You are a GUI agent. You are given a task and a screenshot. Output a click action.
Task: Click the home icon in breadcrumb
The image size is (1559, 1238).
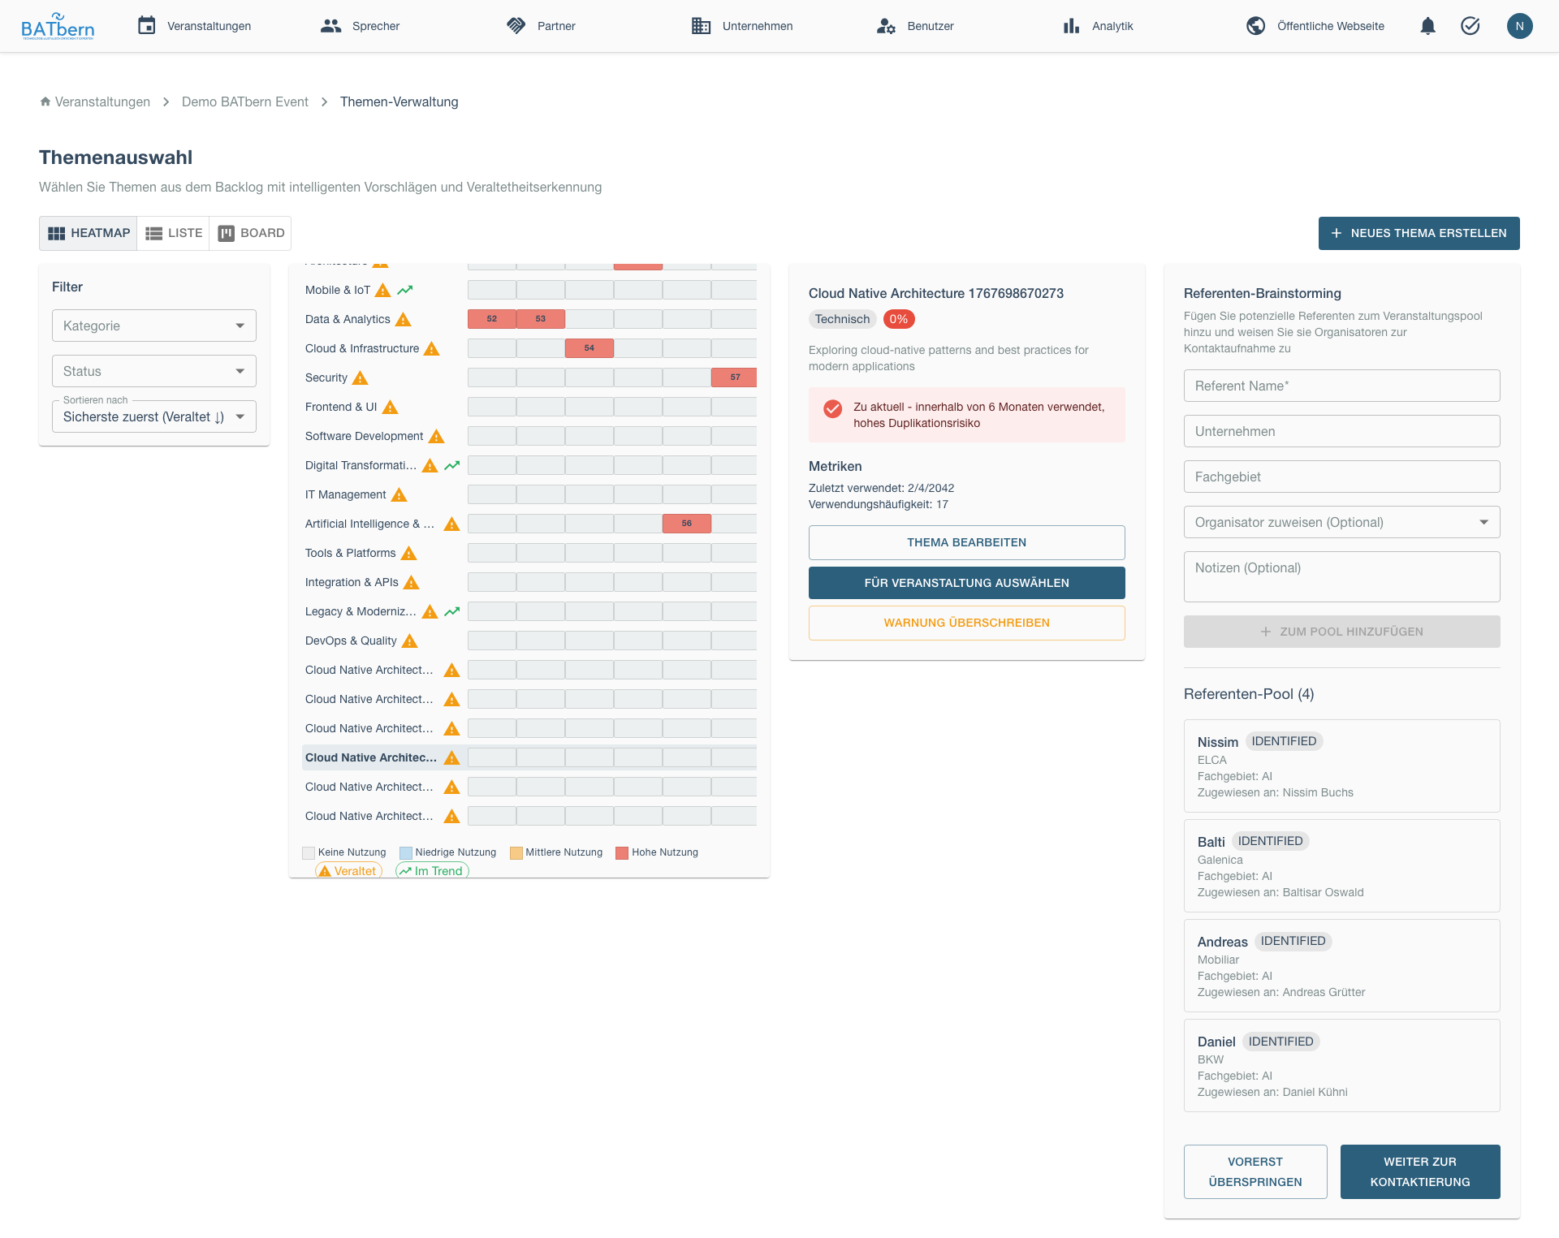[45, 101]
